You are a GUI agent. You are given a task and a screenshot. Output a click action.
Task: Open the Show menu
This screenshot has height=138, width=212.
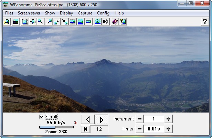click(x=50, y=13)
